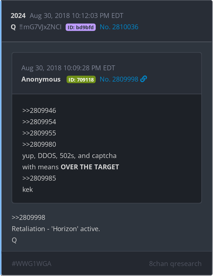Follow the >>2809955 reply reference

click(x=39, y=133)
